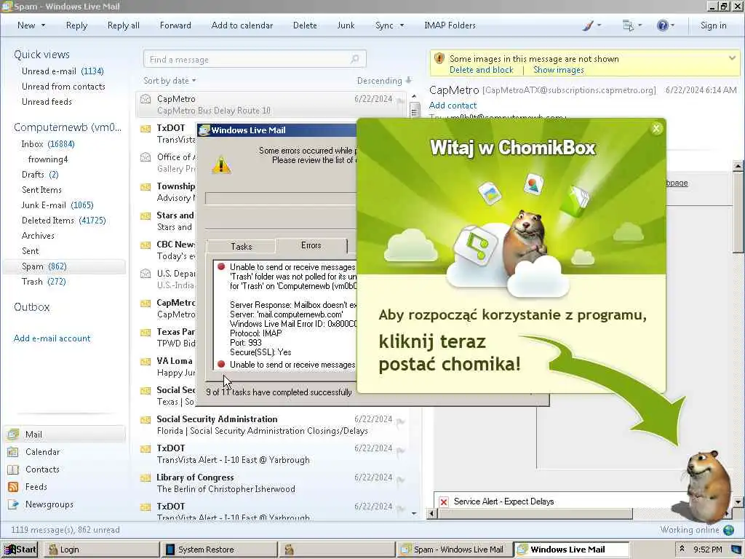The height and width of the screenshot is (559, 745).
Task: Open the Sort by date dropdown
Action: click(x=170, y=81)
